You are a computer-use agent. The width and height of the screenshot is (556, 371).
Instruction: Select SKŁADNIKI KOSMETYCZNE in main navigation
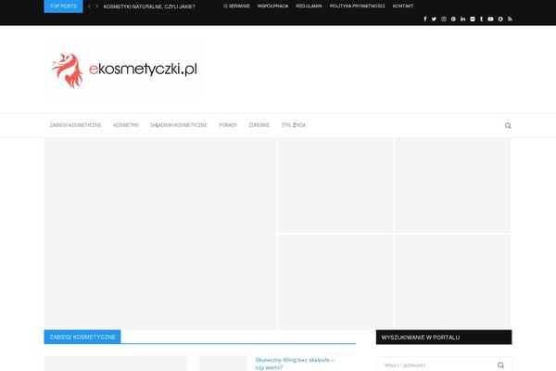[178, 125]
